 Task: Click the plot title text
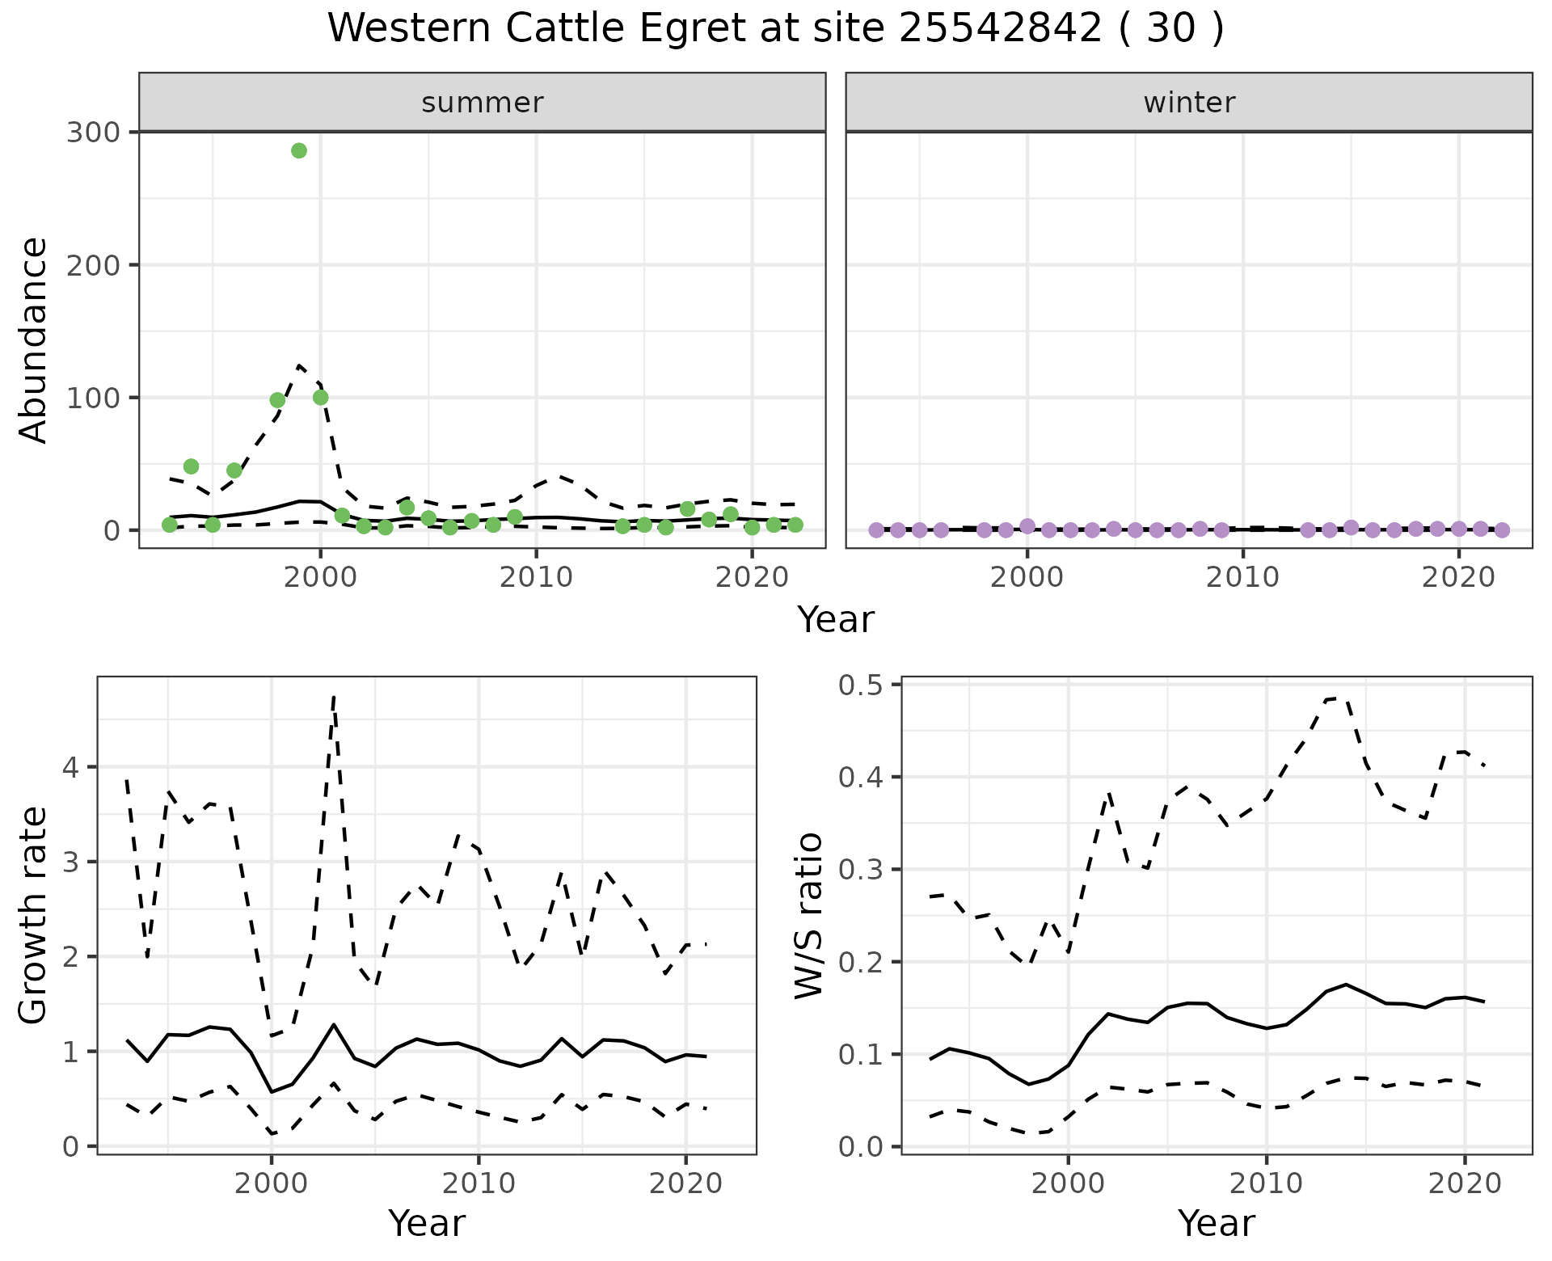point(775,29)
